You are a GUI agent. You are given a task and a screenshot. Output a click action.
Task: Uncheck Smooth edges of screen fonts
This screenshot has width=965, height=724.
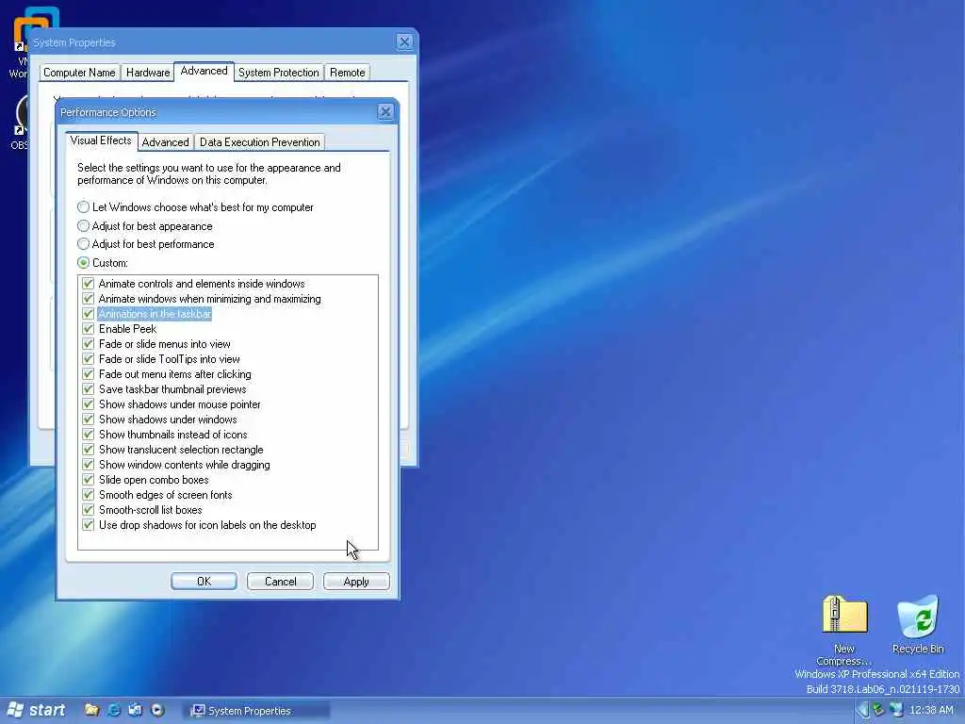[x=88, y=495]
